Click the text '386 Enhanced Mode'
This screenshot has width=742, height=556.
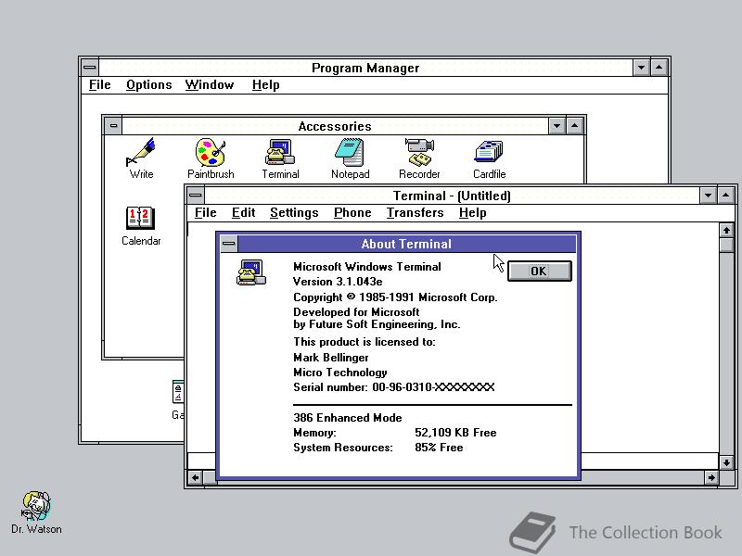point(347,418)
